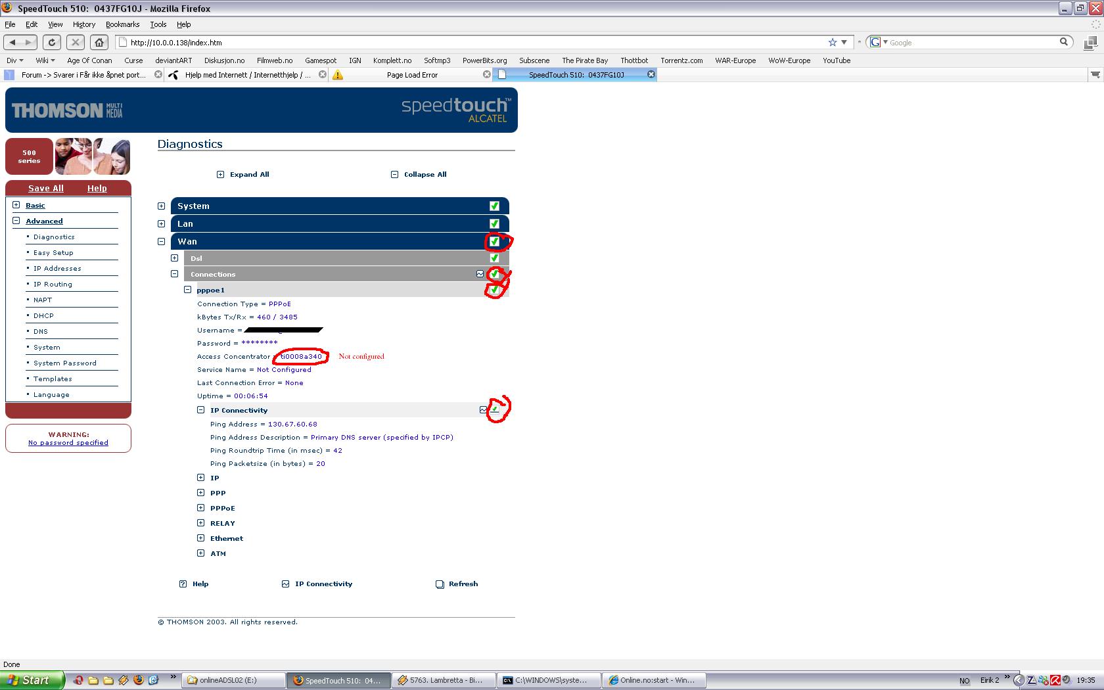Viewport: 1104px width, 690px height.
Task: Expand the Ethernet section
Action: click(200, 538)
